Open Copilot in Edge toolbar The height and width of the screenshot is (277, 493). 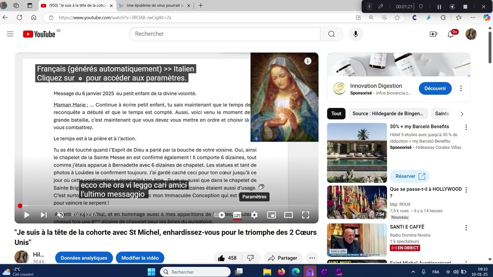click(487, 17)
